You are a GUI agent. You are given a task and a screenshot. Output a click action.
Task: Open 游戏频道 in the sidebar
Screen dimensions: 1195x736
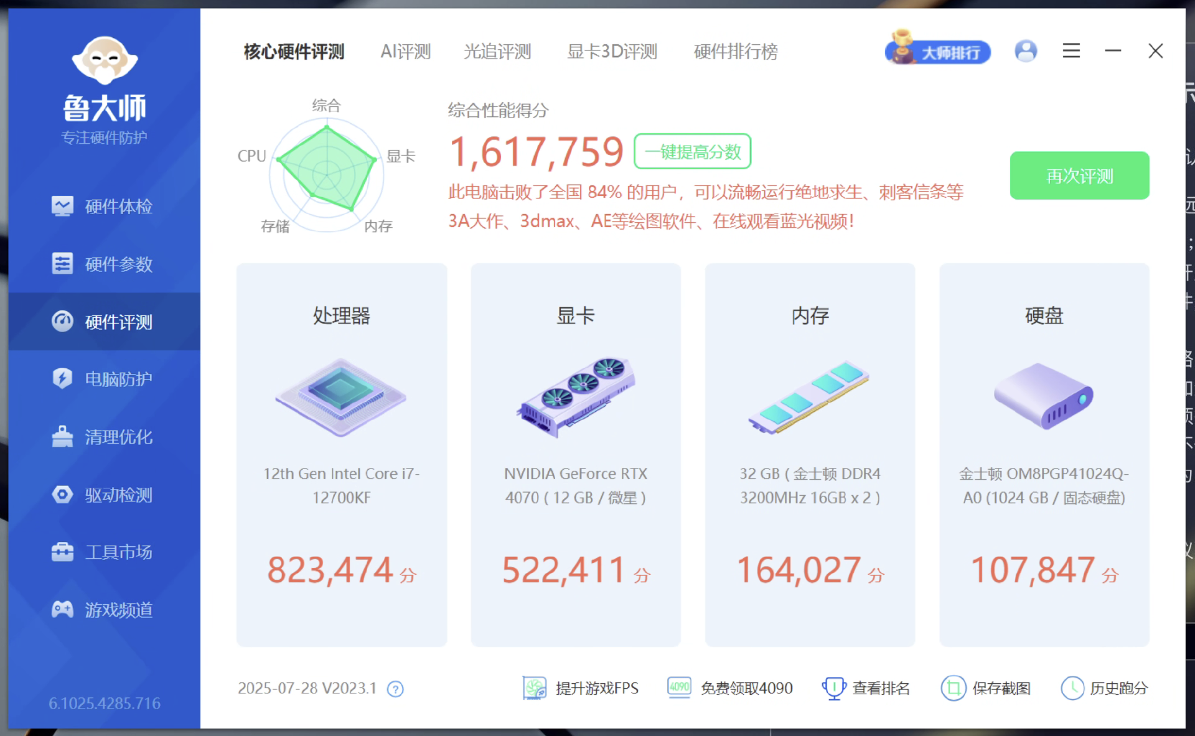coord(104,610)
